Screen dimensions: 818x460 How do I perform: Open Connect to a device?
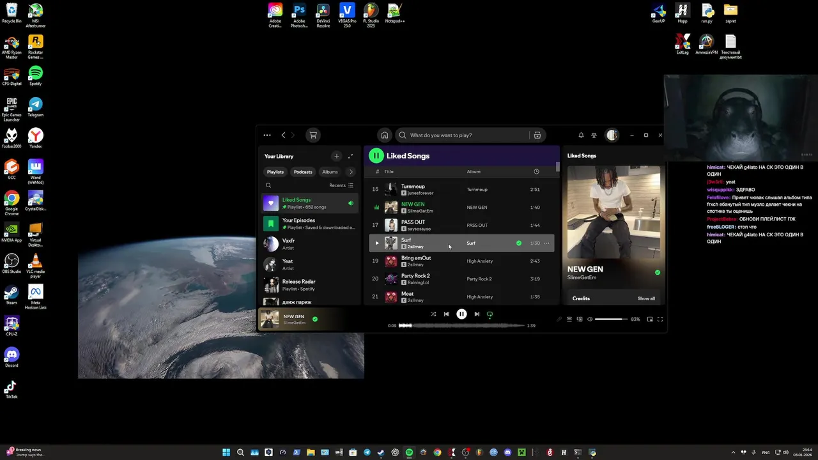[x=580, y=319]
